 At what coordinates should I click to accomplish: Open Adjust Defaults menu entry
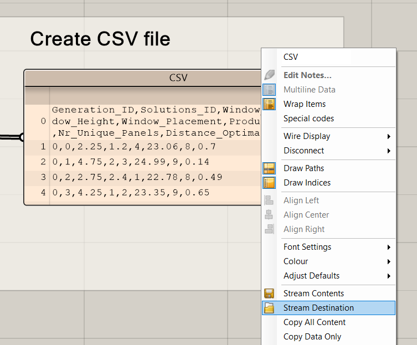pyautogui.click(x=329, y=276)
